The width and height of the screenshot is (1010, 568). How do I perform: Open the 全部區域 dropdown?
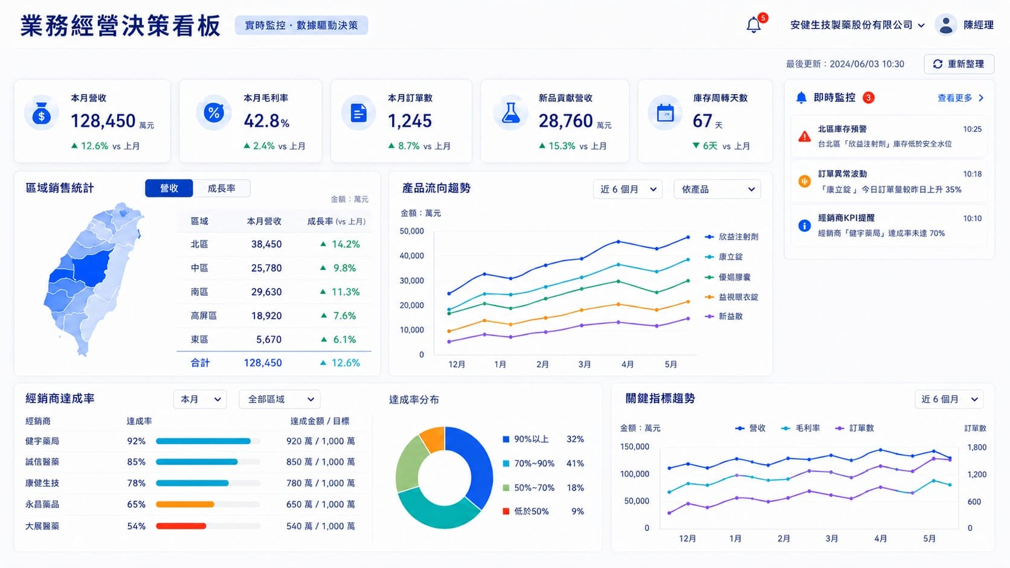280,399
